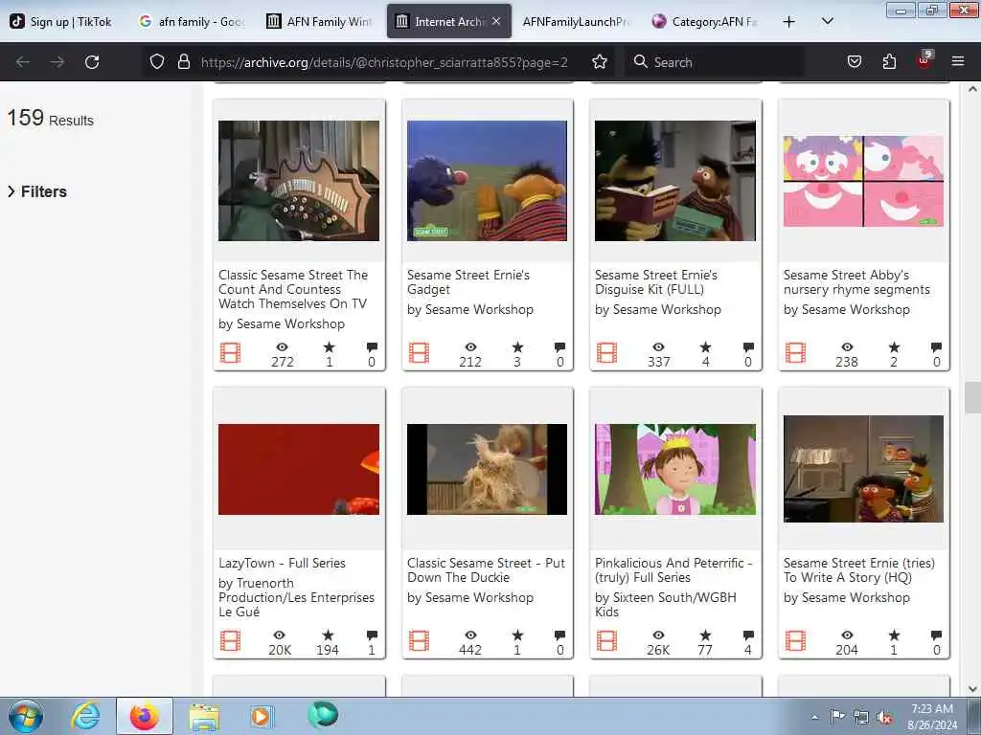Switch to the Sign up | TikTok tab
The width and height of the screenshot is (981, 735).
pos(61,22)
